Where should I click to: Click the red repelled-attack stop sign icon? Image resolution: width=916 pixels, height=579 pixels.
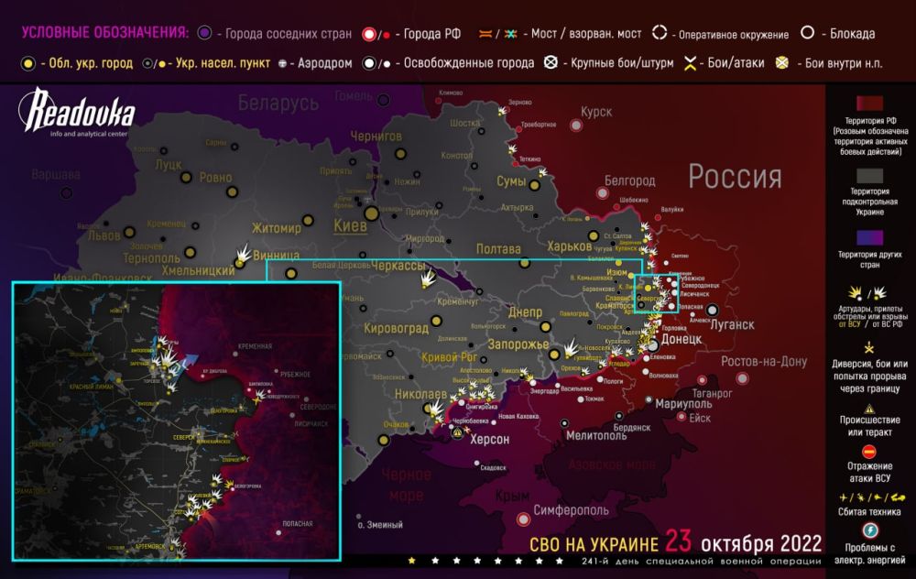coord(869,452)
